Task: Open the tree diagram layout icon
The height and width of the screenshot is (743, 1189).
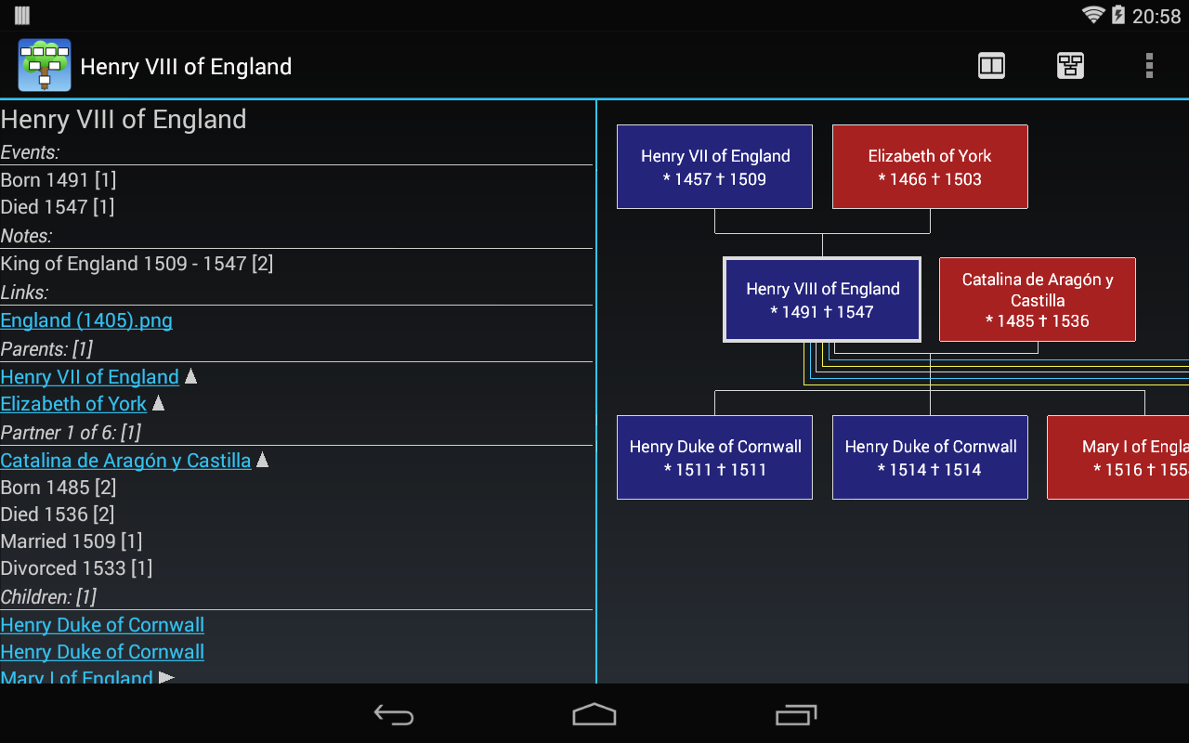Action: [1070, 66]
